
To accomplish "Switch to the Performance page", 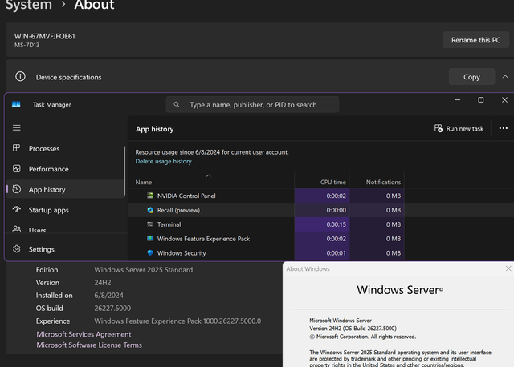I will [x=65, y=169].
